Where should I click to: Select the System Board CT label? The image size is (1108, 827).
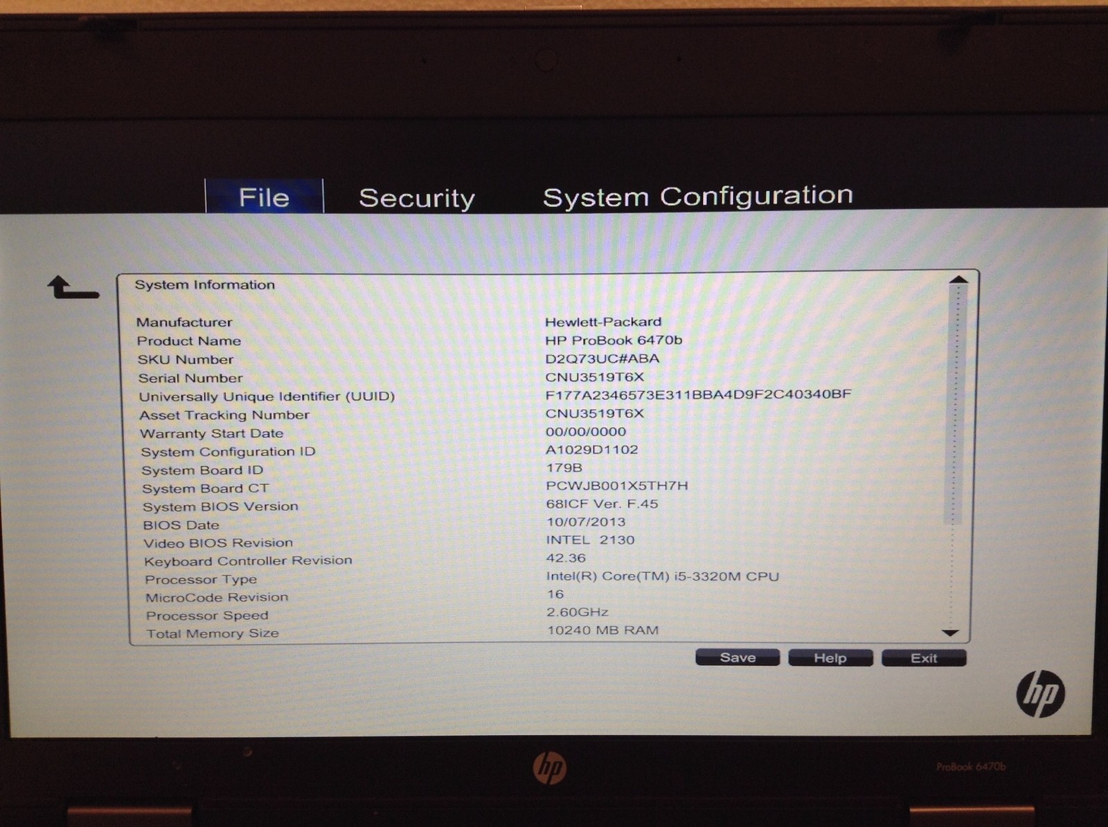click(206, 489)
